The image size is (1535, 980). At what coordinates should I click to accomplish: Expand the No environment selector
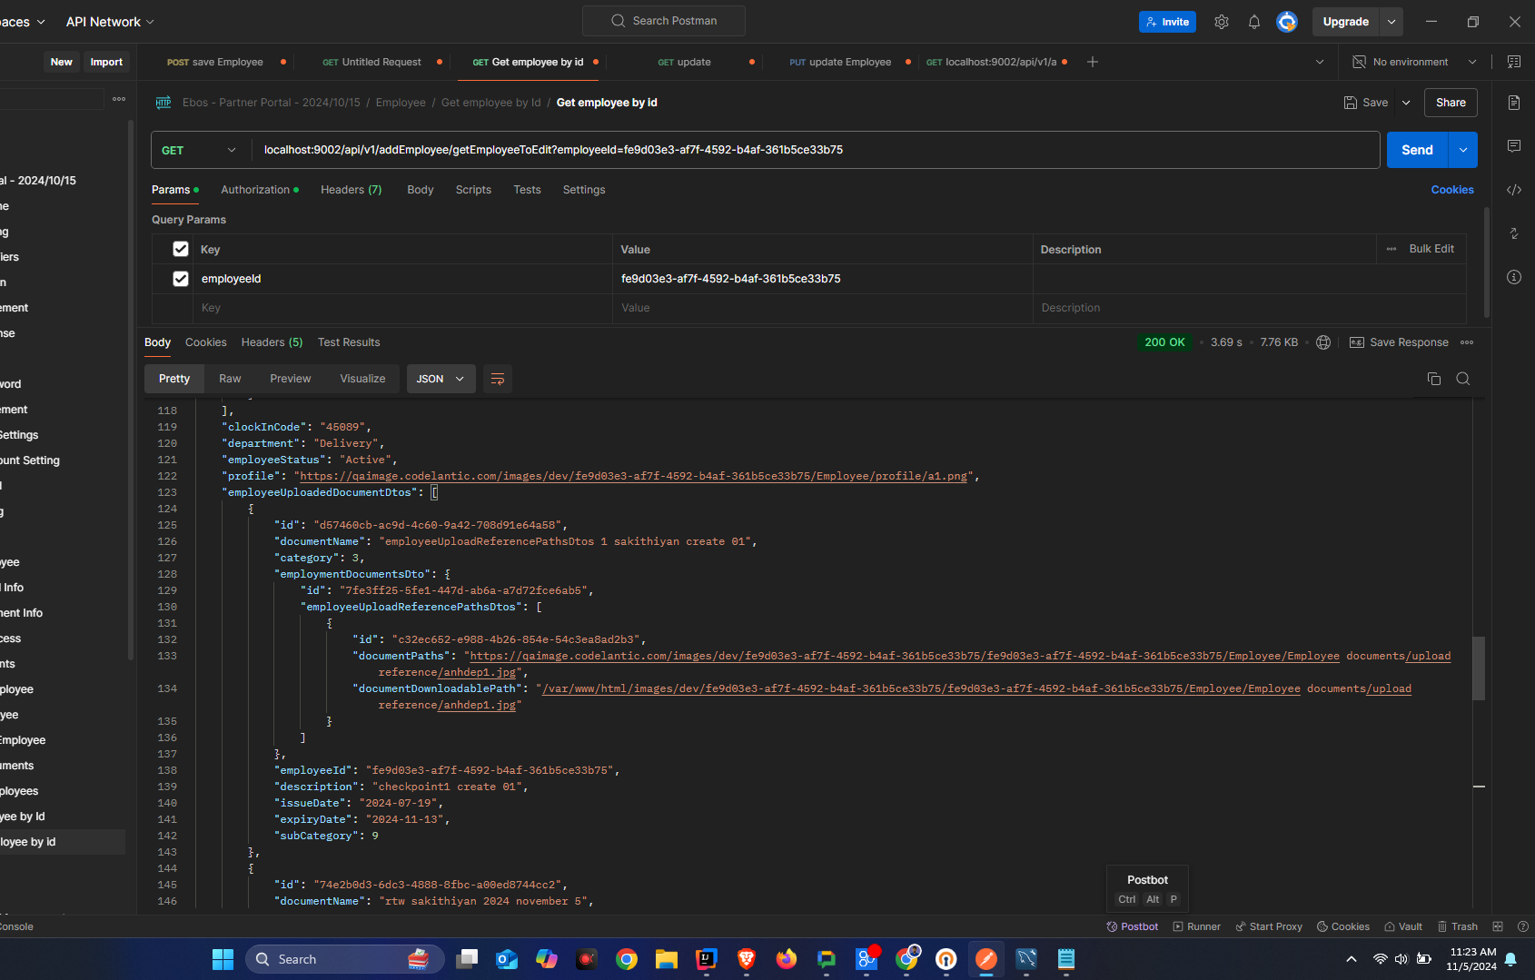click(1415, 62)
